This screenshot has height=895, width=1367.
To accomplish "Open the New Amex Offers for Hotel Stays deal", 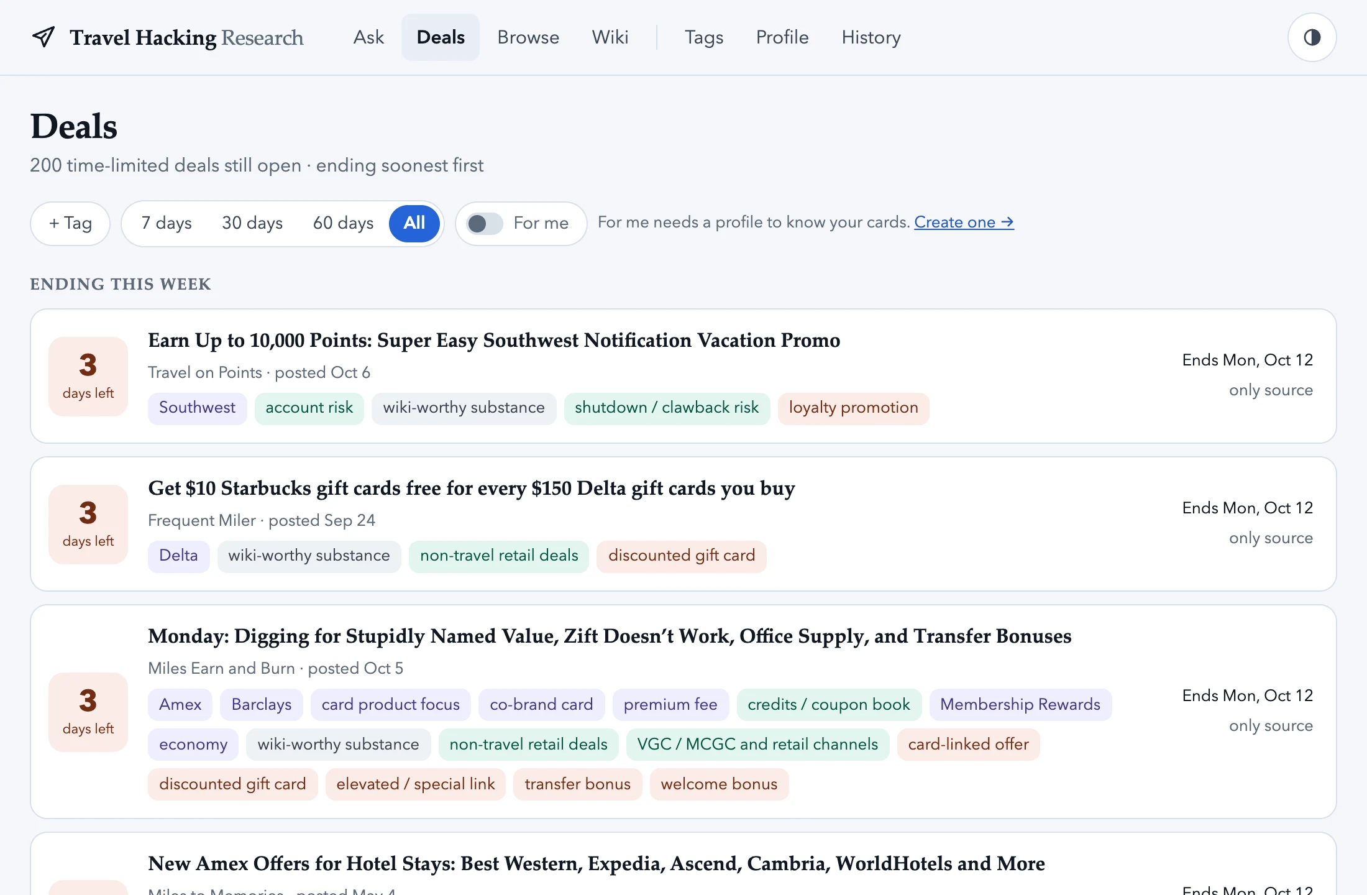I will (x=597, y=864).
